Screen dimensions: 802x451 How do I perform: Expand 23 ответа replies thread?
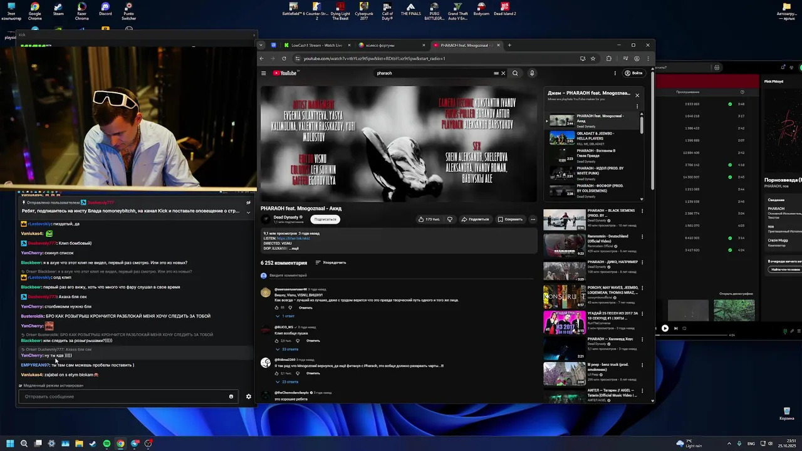[287, 381]
